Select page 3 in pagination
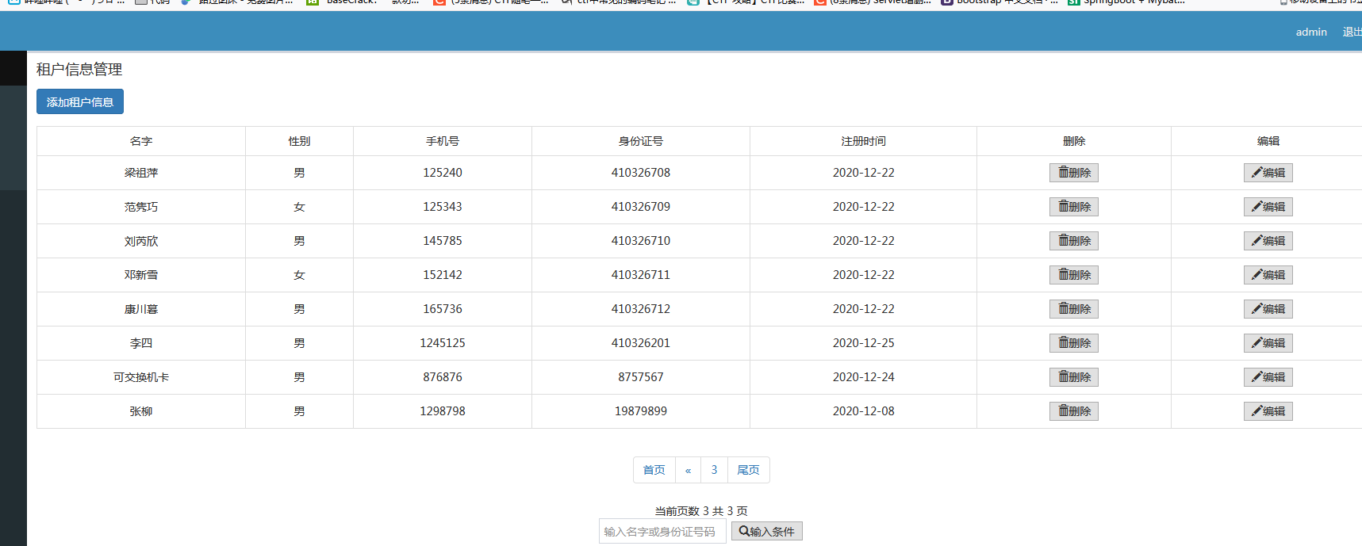This screenshot has height=546, width=1362. pyautogui.click(x=714, y=470)
